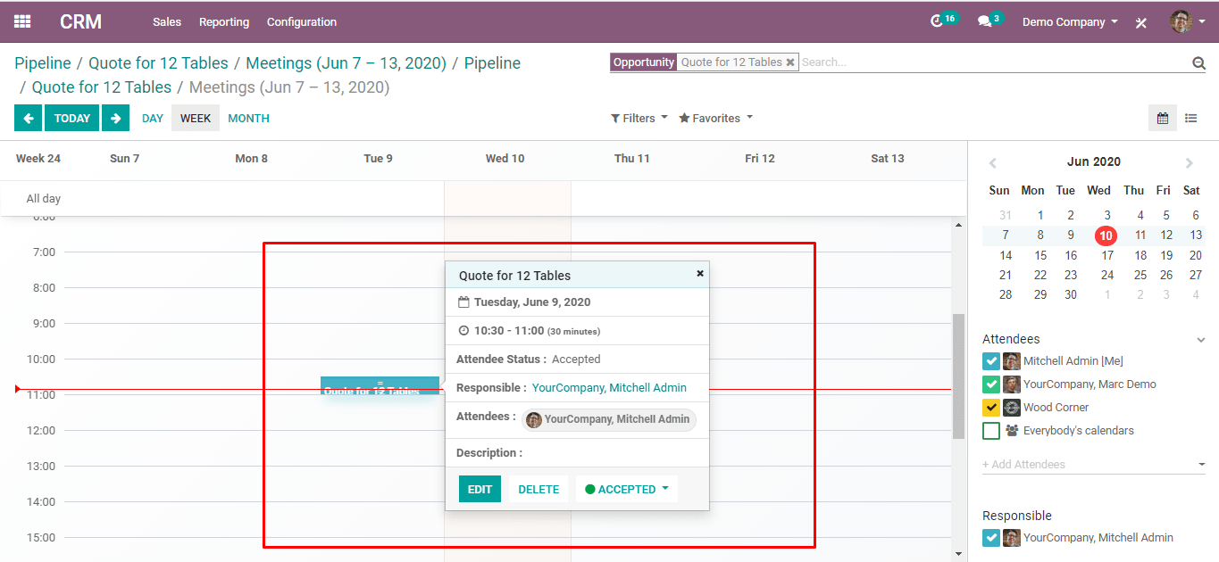Collapse the Attendees section chevron

pos(1201,340)
